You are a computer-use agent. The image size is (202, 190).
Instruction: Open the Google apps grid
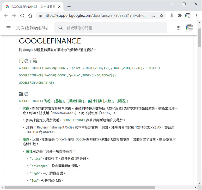(x=179, y=28)
